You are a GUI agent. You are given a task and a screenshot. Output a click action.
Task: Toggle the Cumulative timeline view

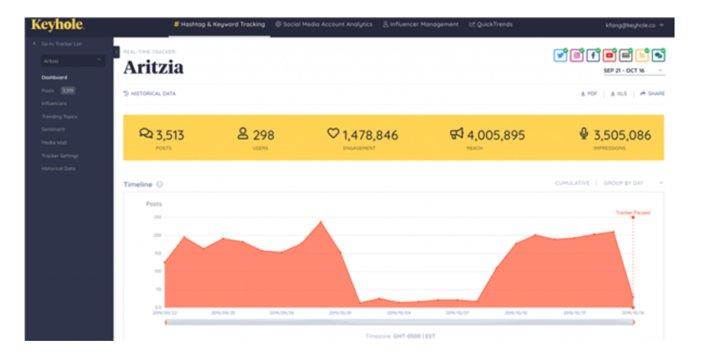tap(572, 183)
